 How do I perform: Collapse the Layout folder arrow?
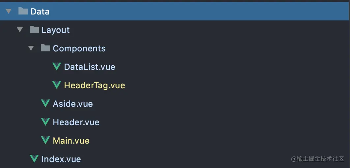20,30
